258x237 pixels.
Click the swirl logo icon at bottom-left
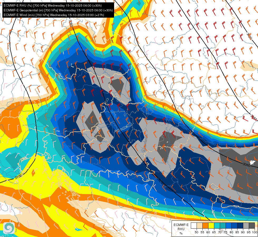point(9,228)
